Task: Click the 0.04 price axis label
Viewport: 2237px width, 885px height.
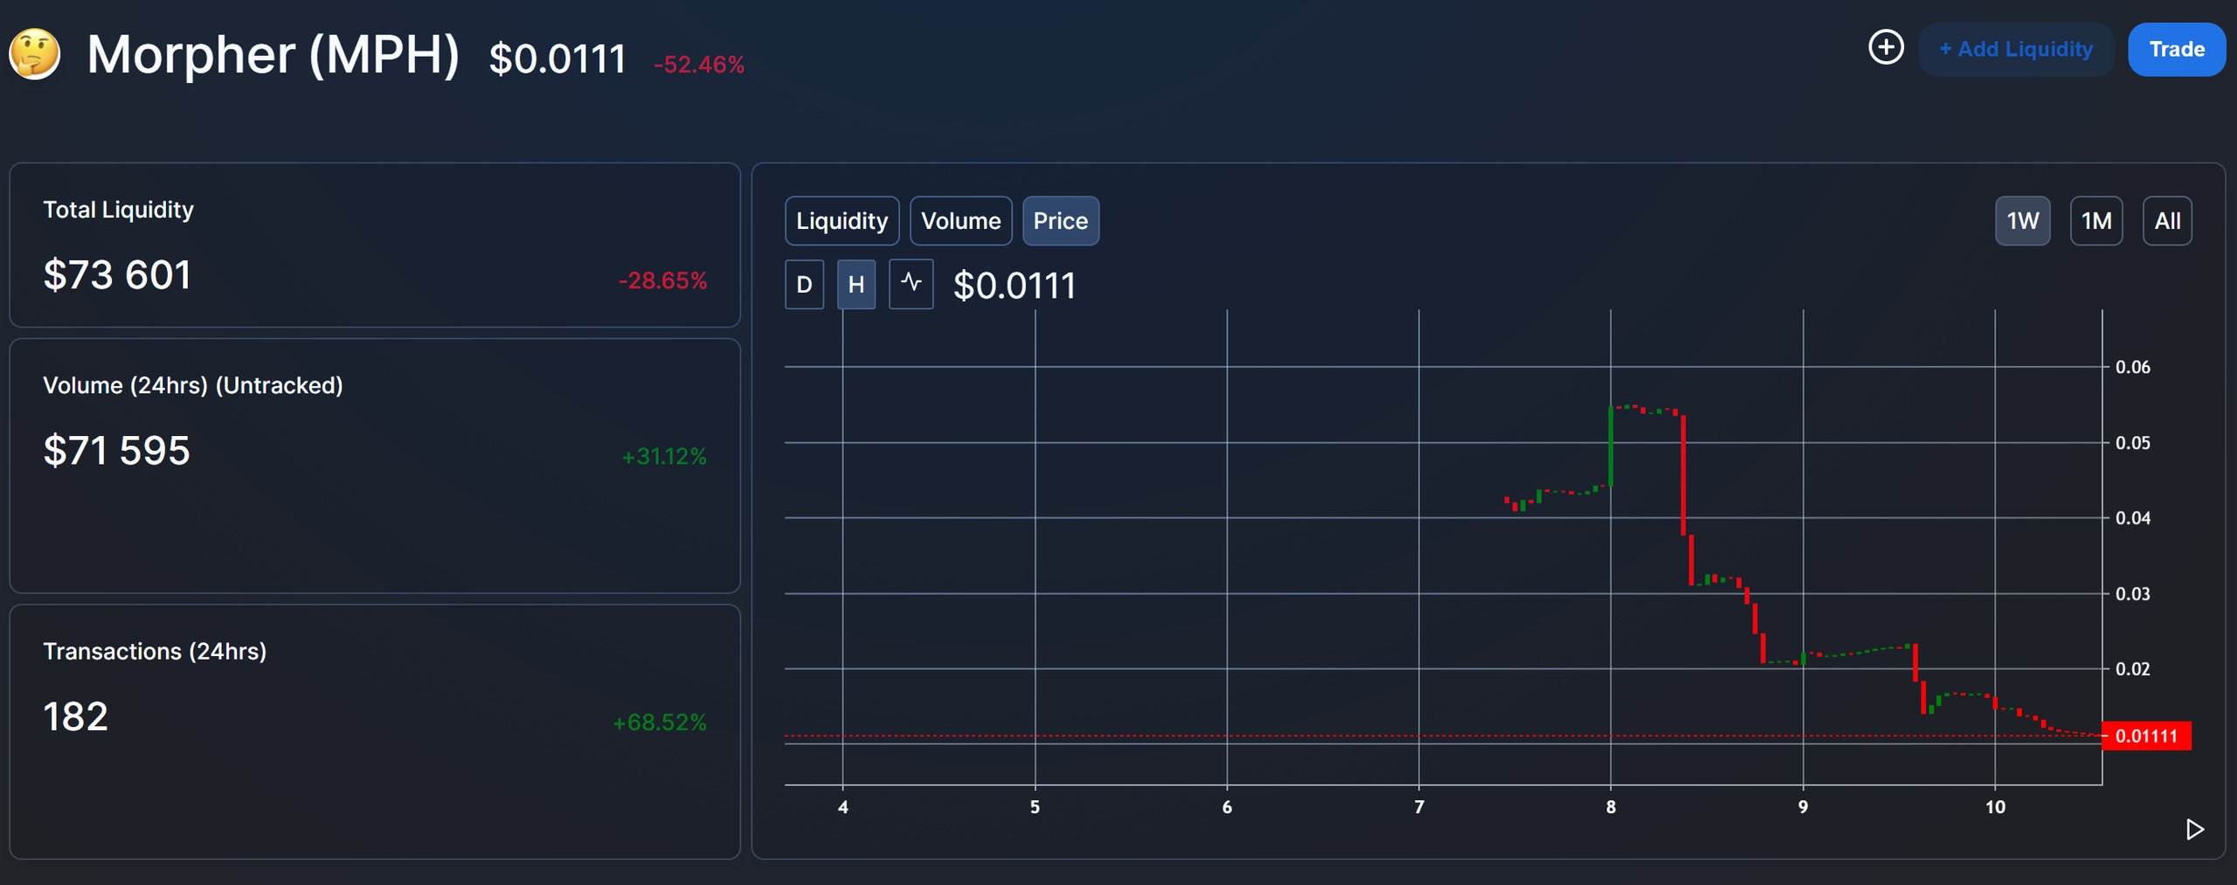Action: (2133, 518)
